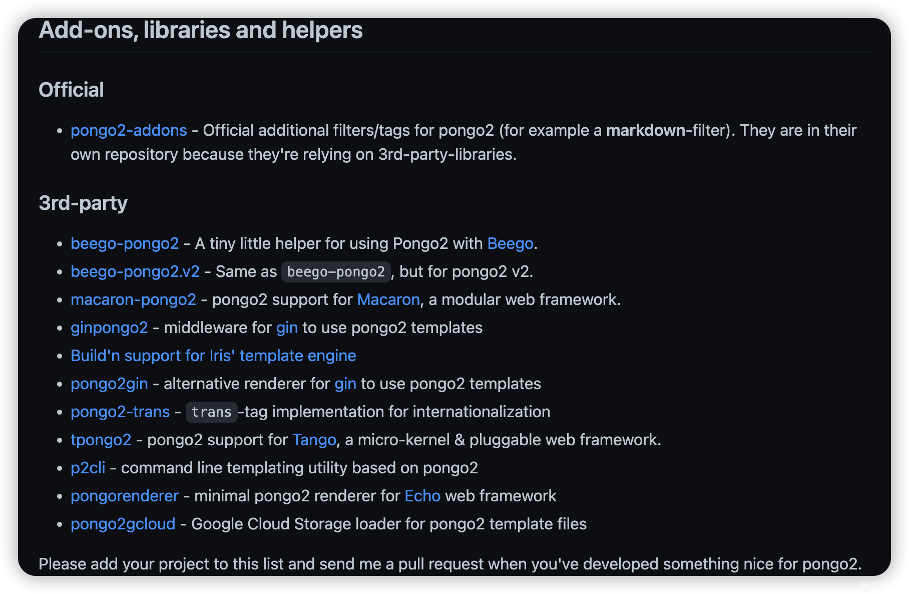
Task: Open the p2cli link
Action: (88, 468)
